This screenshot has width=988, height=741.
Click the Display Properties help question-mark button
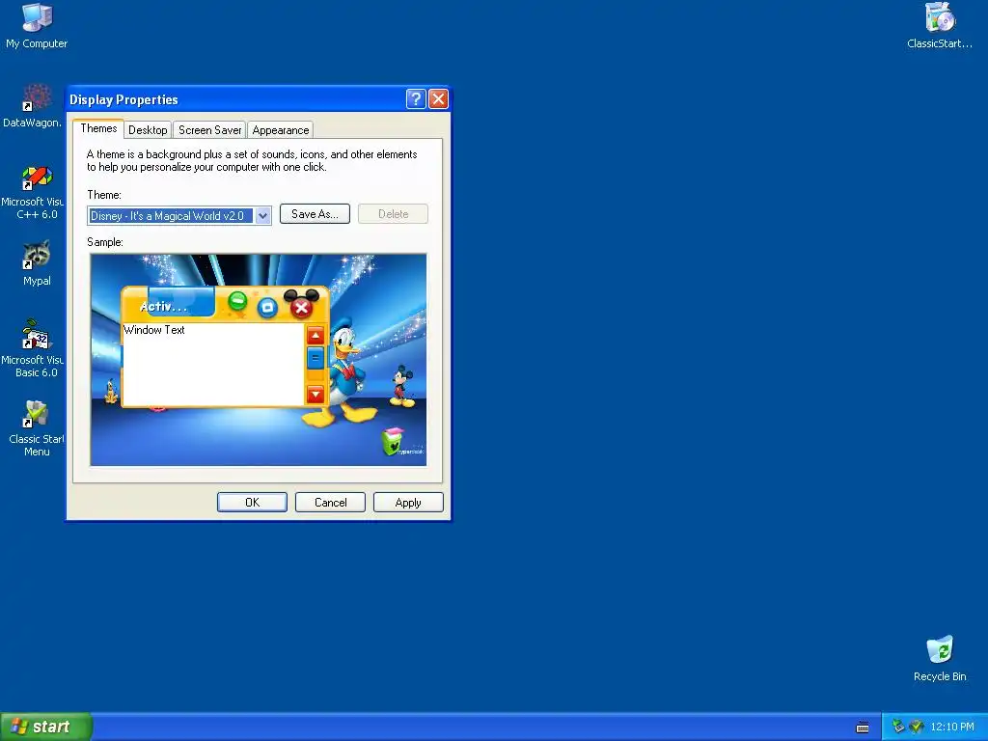pos(416,99)
